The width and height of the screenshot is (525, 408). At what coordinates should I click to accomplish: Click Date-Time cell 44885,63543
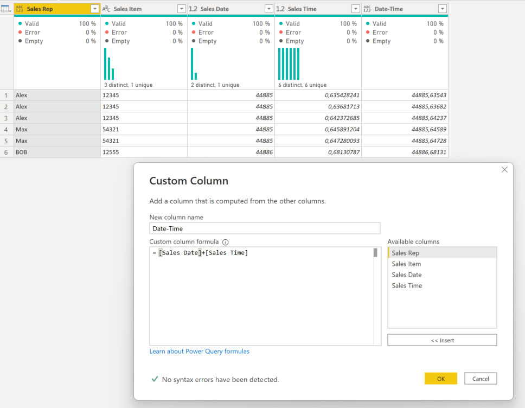point(405,95)
